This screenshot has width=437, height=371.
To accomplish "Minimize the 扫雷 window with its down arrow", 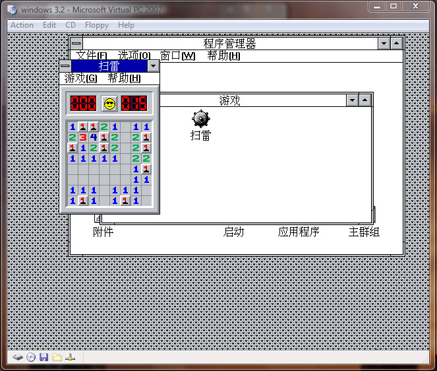I will click(x=154, y=66).
